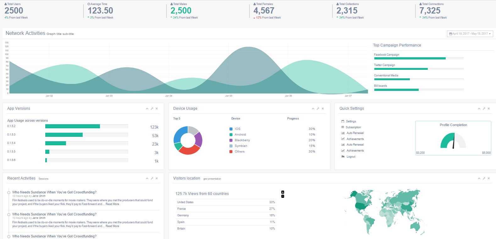
Task: Open the date range picker dropdown
Action: click(470, 34)
